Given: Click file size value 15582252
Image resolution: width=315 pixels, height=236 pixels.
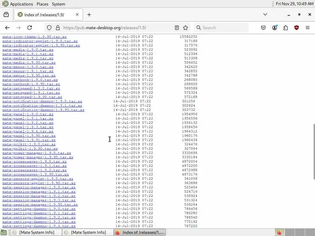Looking at the screenshot, I should click(x=189, y=37).
